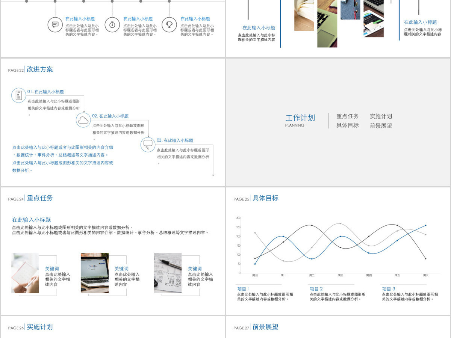
Task: Select the blue 在此输入小标题 heading in 重点任务 slide
Action: 31,220
